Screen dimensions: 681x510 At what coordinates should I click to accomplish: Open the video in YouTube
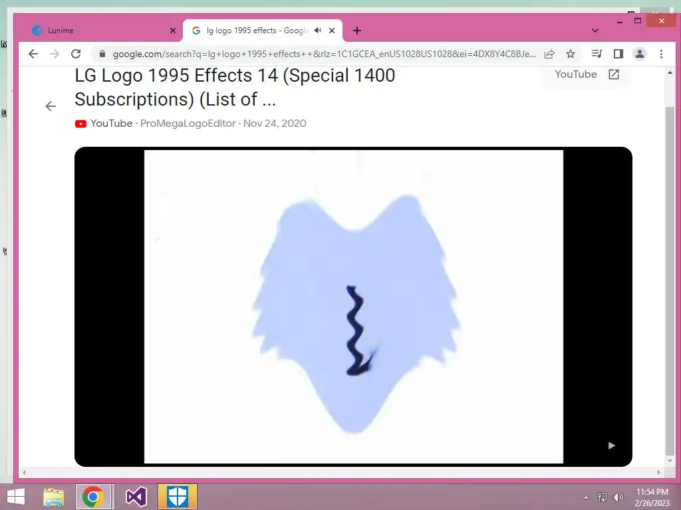point(587,74)
